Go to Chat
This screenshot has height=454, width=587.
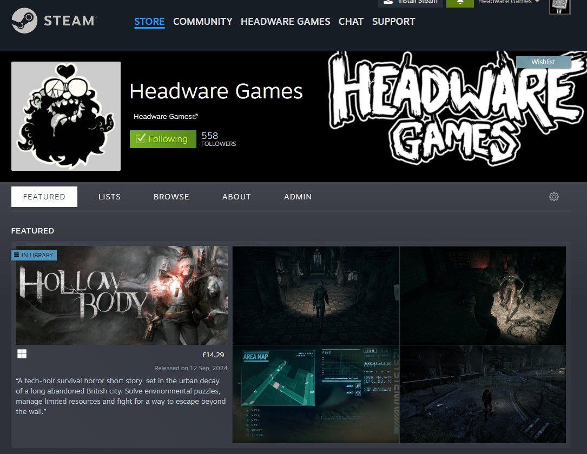(351, 22)
